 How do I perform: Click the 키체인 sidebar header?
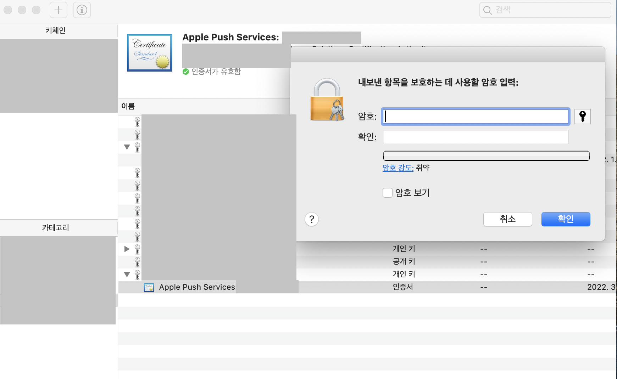tap(56, 30)
